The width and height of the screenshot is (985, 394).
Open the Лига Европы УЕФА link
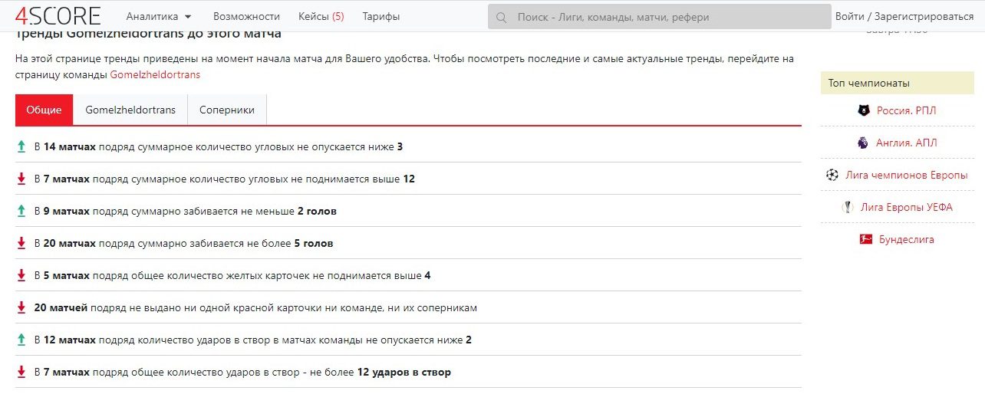[907, 207]
